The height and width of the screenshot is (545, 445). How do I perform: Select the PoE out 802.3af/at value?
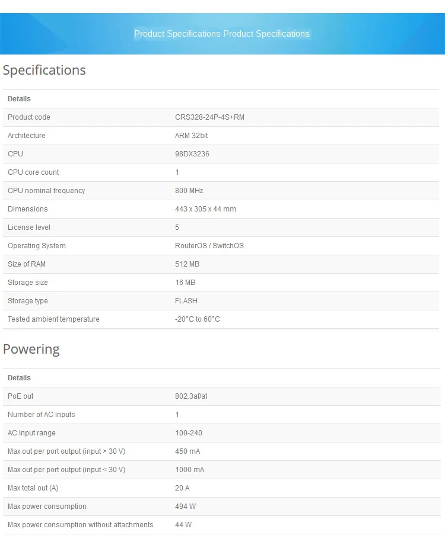191,396
